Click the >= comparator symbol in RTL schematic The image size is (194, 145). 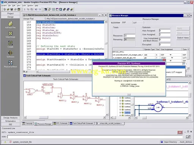coord(158,107)
